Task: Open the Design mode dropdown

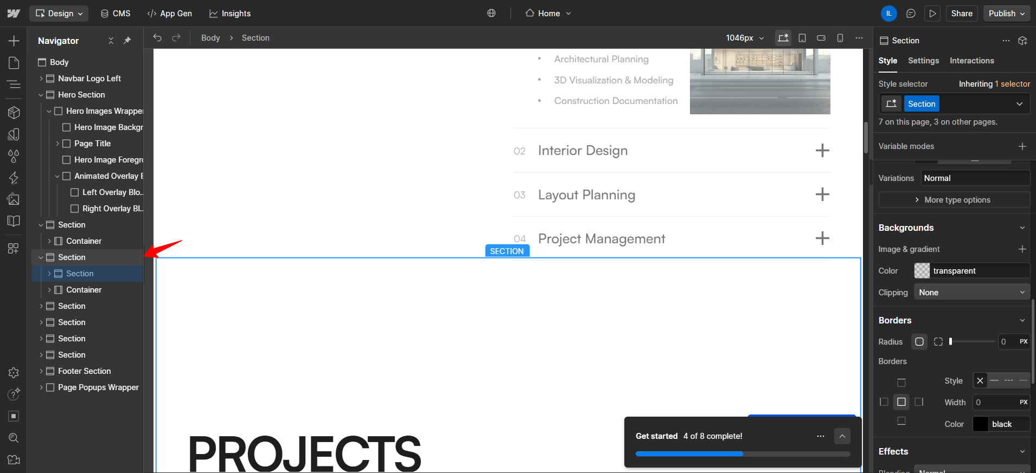Action: click(x=59, y=14)
